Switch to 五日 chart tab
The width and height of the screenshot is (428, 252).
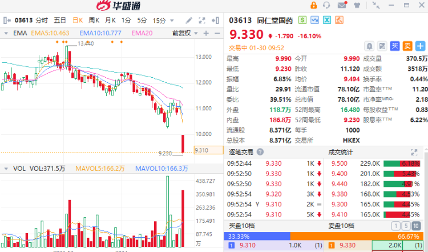point(60,20)
